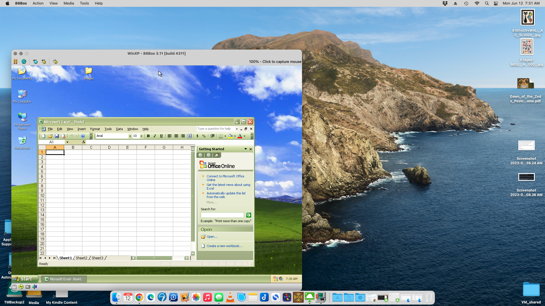The width and height of the screenshot is (545, 306).
Task: Click the Home icon in Getting Started pane
Action: (217, 155)
